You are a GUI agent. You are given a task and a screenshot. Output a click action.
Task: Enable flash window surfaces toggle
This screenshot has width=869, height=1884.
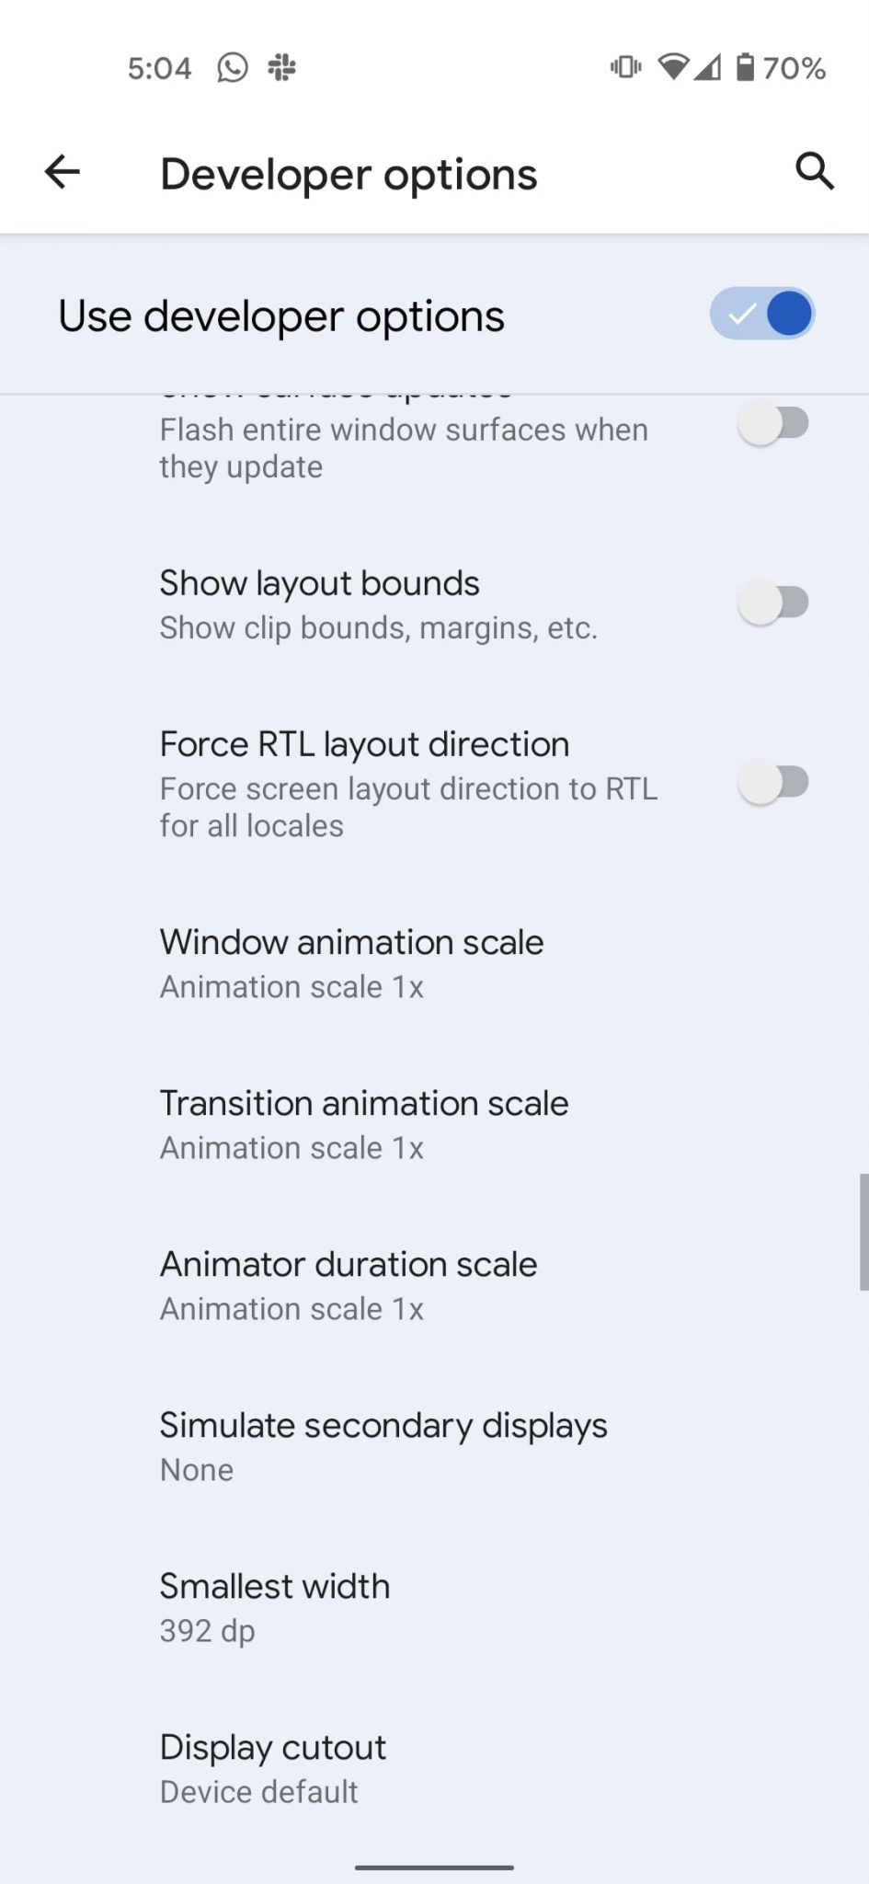coord(773,424)
